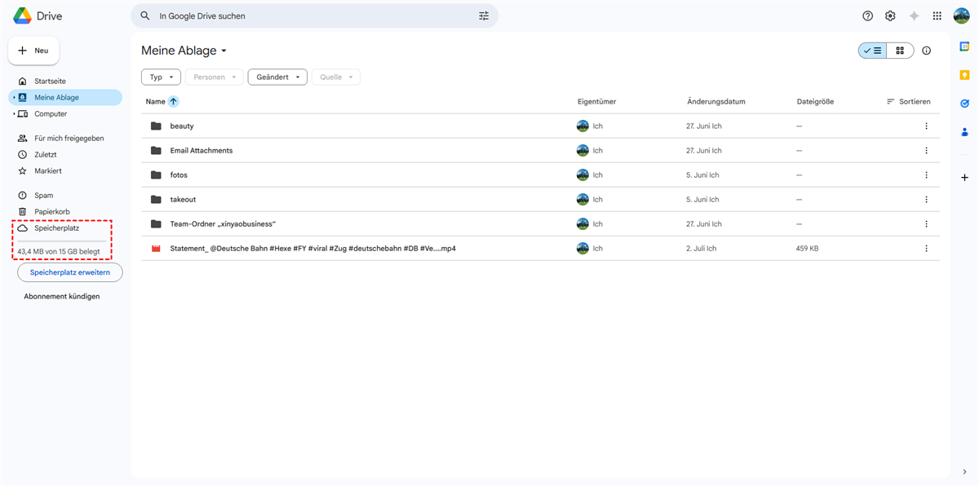The height and width of the screenshot is (486, 979).
Task: Select Computer in the sidebar
Action: (x=51, y=114)
